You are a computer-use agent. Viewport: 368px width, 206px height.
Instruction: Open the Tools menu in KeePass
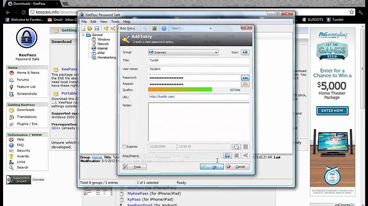click(x=115, y=22)
